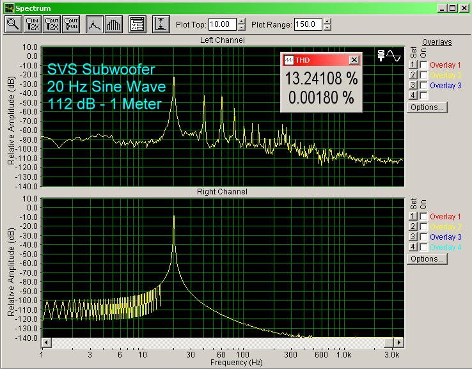Click the Zoom In 2X button
The width and height of the screenshot is (472, 369).
pos(33,24)
